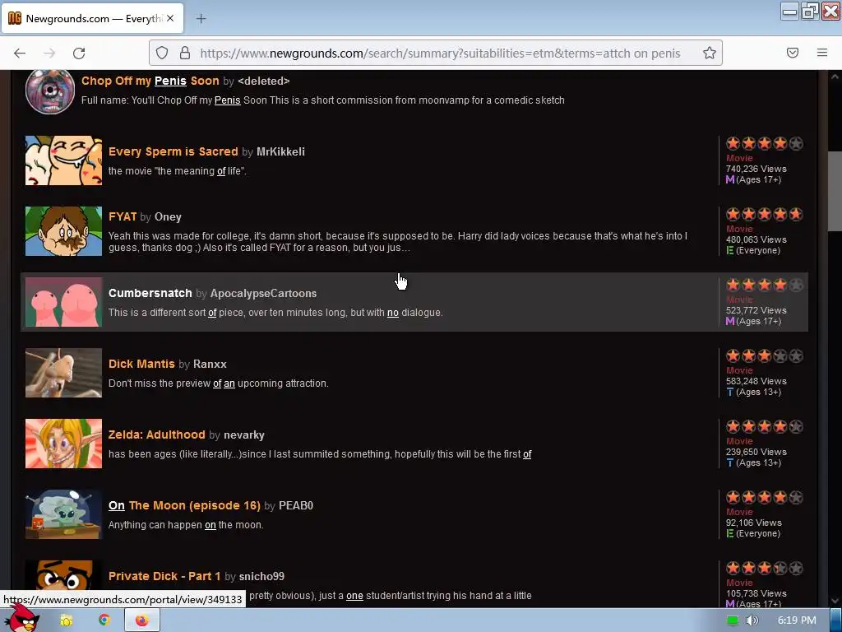Click star rating of Every Sperm is Sacred
The image size is (842, 632).
765,143
